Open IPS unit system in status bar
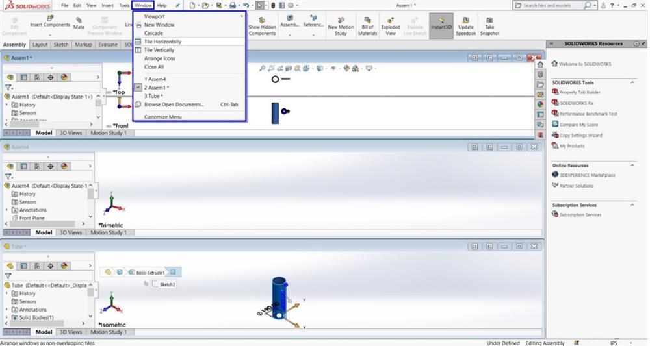 click(614, 343)
